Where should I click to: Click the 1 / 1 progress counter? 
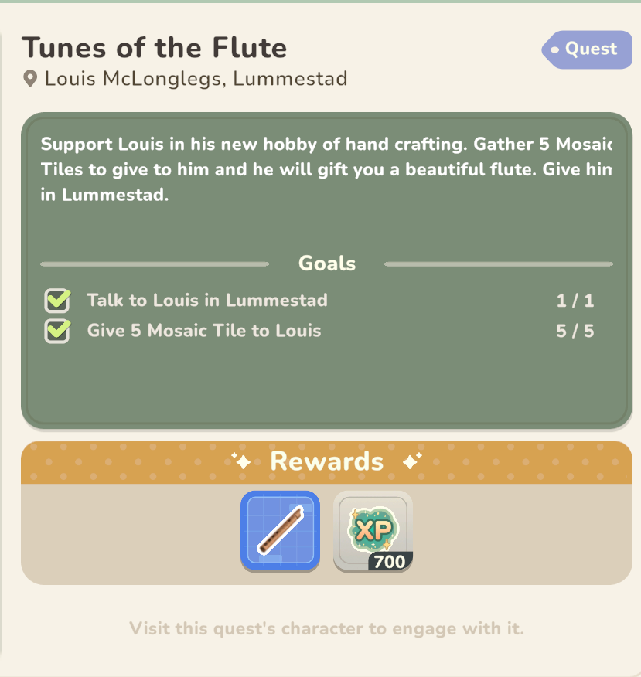tap(575, 301)
